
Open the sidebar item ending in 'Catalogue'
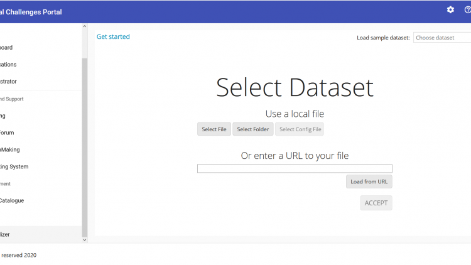coord(12,201)
